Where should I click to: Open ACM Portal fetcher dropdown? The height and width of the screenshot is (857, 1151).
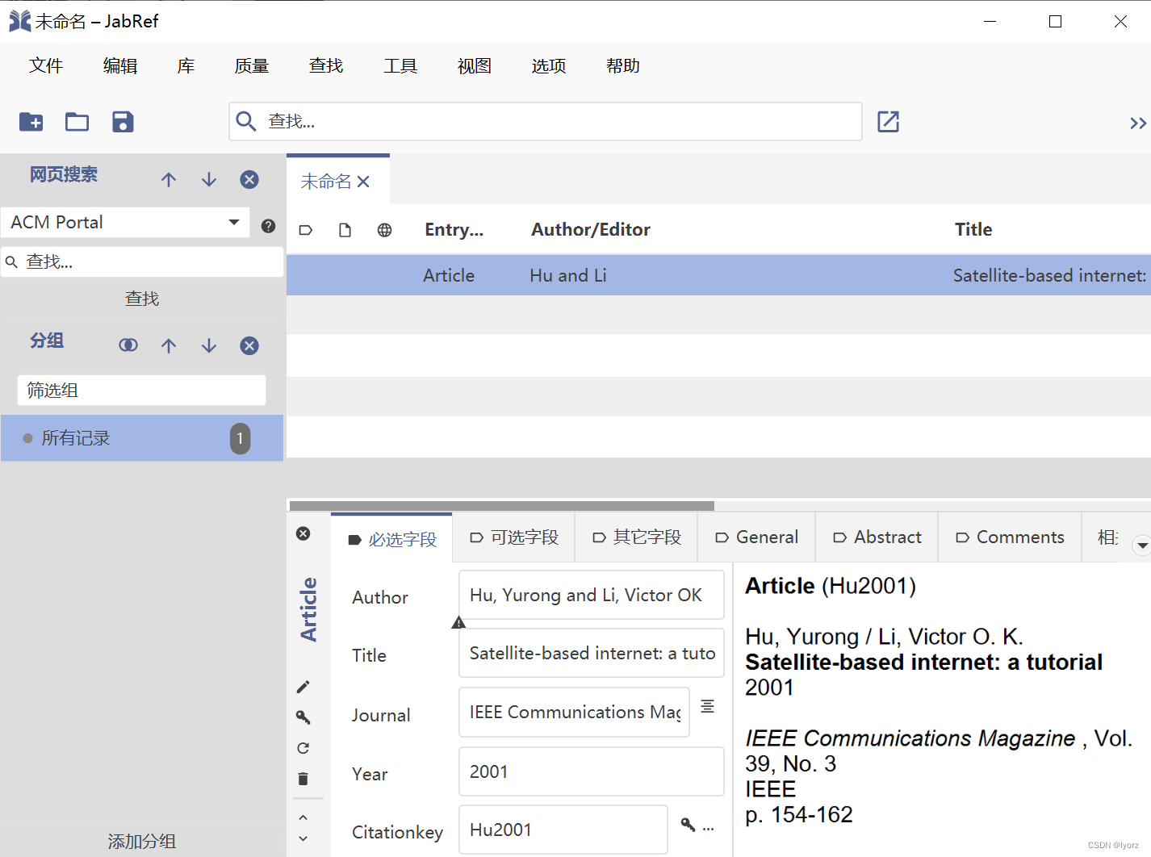(x=125, y=222)
